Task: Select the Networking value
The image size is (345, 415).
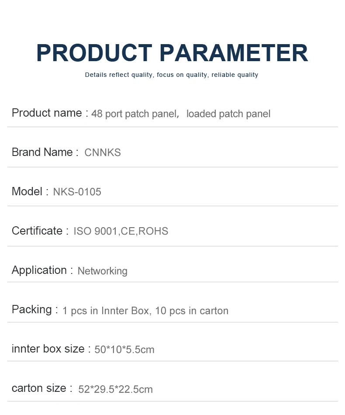Action: (x=102, y=271)
